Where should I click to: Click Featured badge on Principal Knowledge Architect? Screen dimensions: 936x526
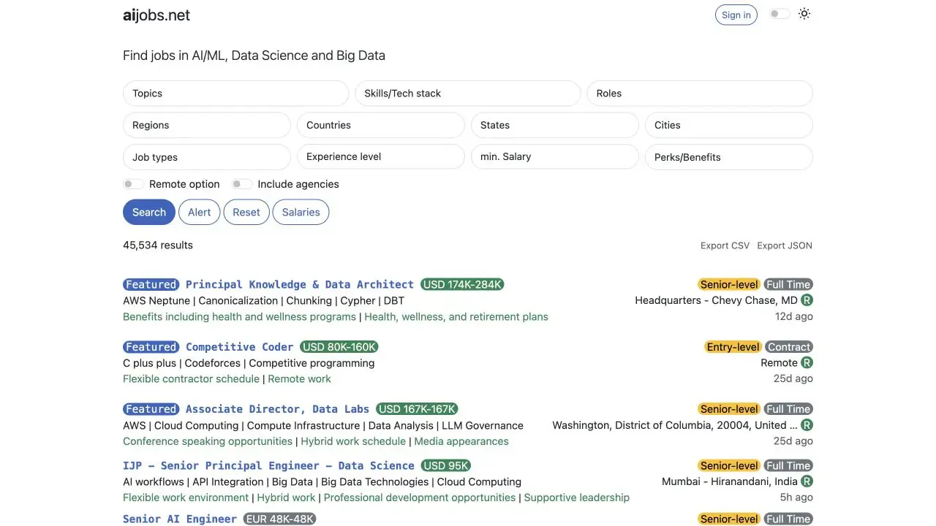tap(151, 284)
